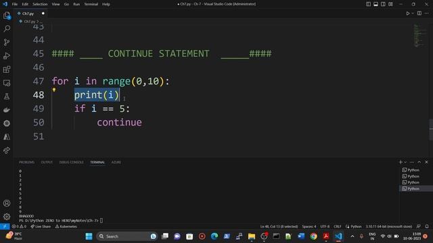Customize layout from title bar icon
This screenshot has width=433, height=243.
(390, 4)
